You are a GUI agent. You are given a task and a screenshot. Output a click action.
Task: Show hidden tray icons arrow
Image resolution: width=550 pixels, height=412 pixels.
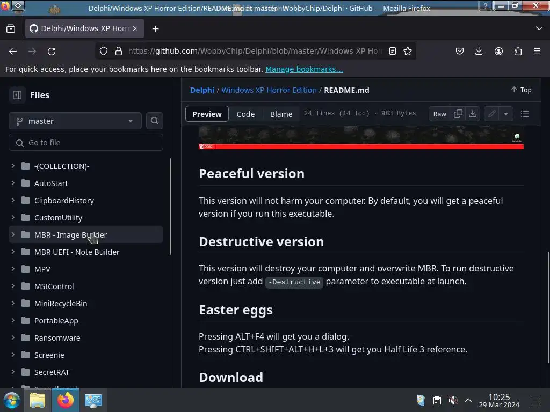(x=468, y=400)
